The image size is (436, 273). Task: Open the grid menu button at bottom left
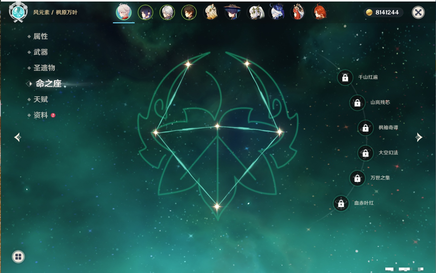[18, 257]
